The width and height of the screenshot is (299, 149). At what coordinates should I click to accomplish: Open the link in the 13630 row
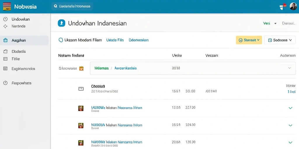click(x=117, y=142)
